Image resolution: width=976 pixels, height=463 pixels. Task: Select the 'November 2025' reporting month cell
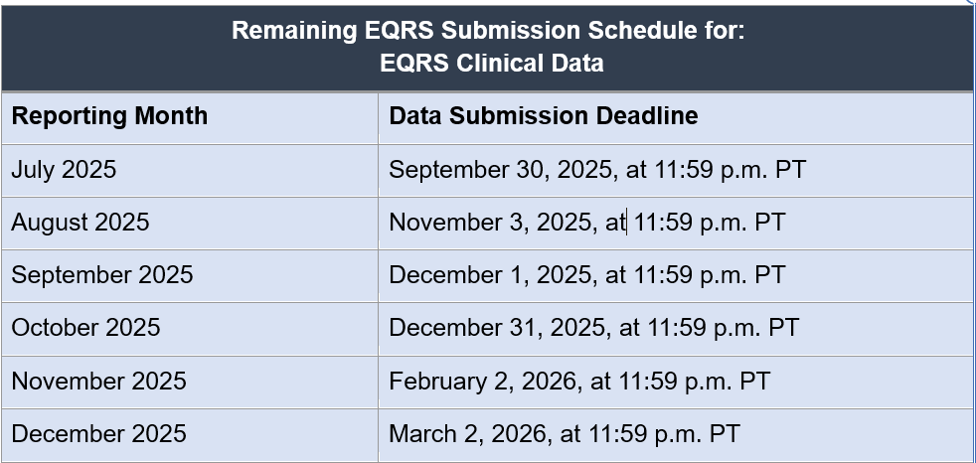(x=98, y=381)
